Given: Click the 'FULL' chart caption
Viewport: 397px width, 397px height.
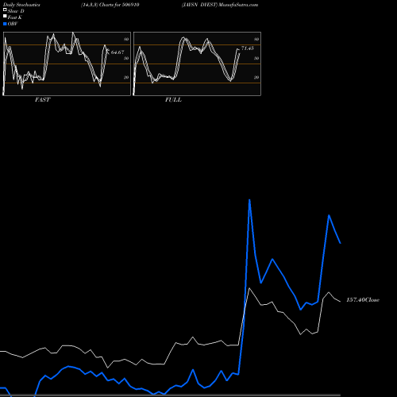Looking at the screenshot, I should point(173,100).
